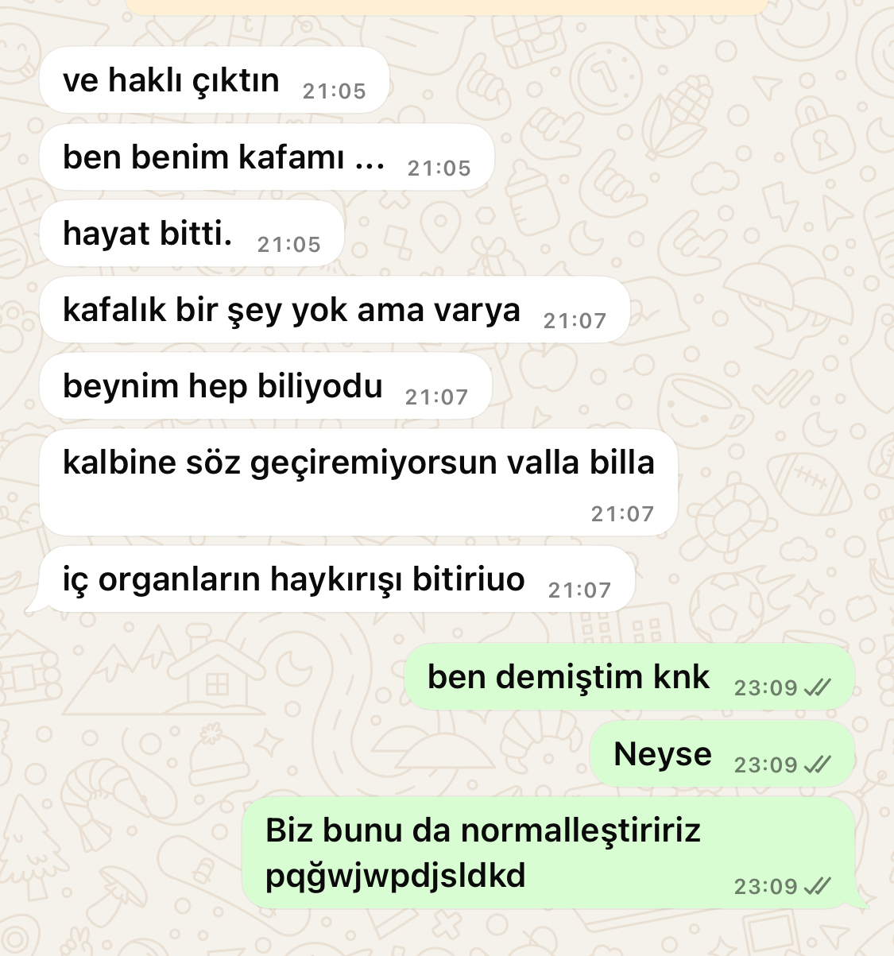Click the double checkmark on 'normalleştiririz' message
This screenshot has width=894, height=956.
[x=818, y=886]
